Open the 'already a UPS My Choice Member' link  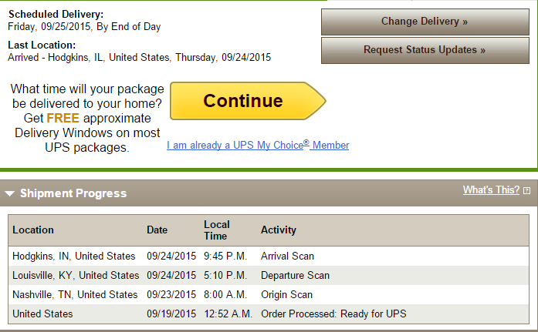258,145
